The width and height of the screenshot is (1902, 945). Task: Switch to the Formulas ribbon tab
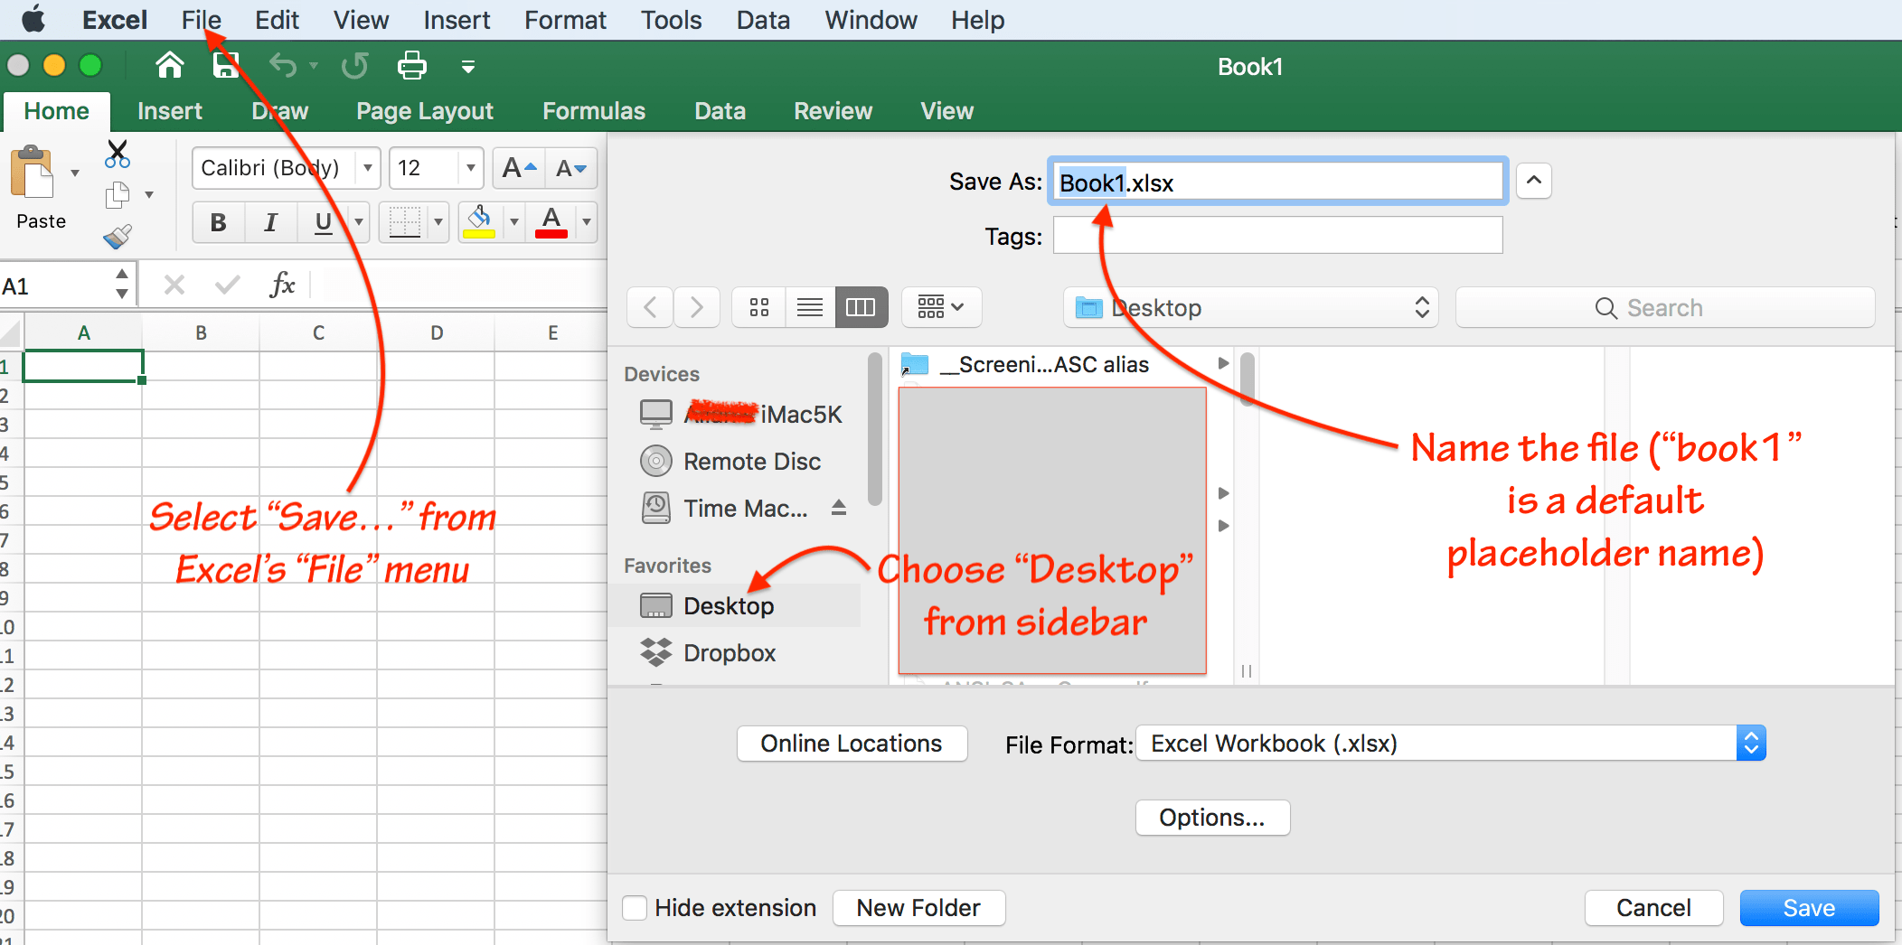pos(594,111)
